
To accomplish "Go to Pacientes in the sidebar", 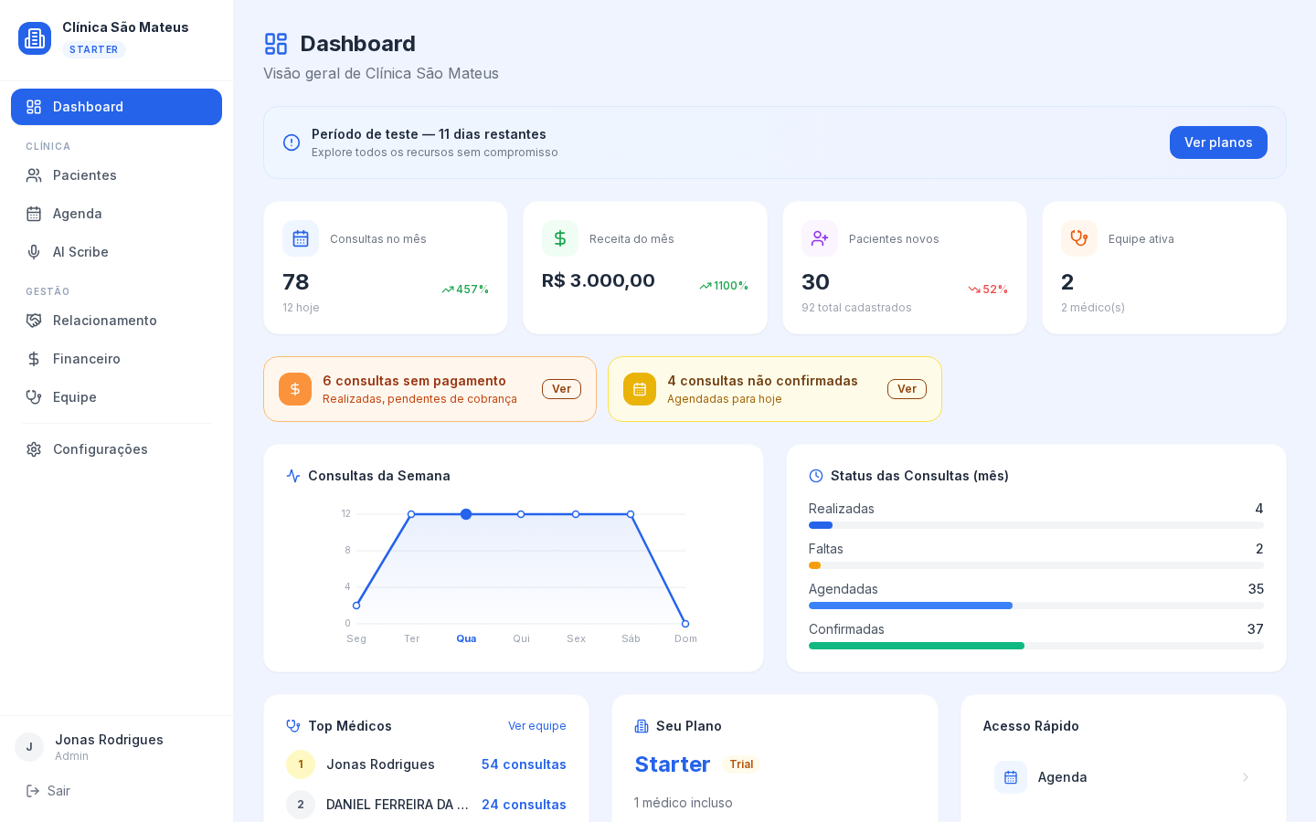I will 116,175.
